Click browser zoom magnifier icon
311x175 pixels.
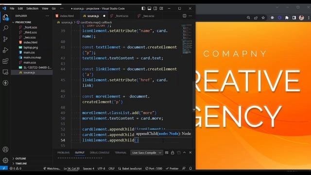tap(248, 17)
